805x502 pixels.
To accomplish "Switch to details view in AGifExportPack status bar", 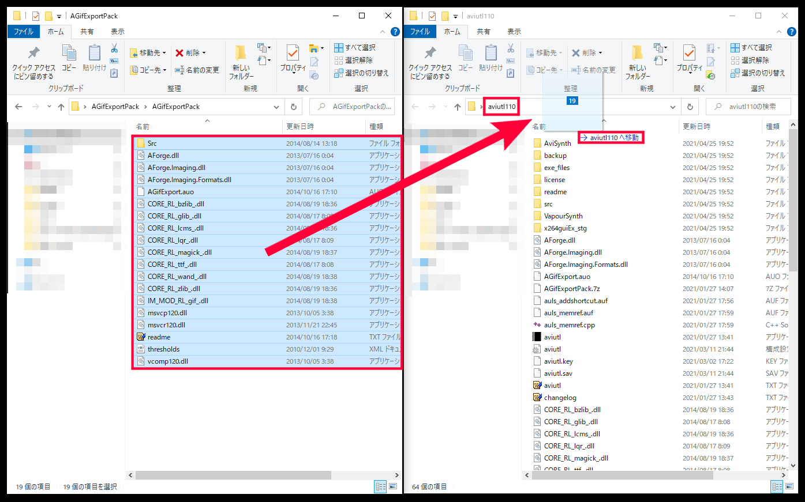I will click(x=381, y=486).
